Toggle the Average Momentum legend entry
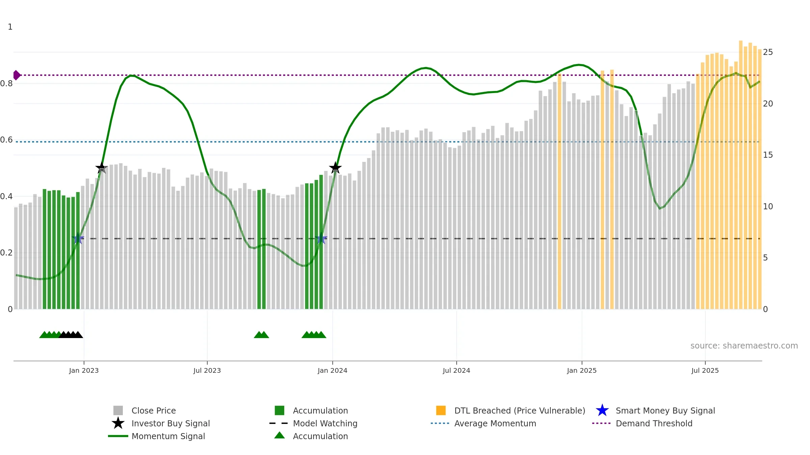 click(495, 423)
